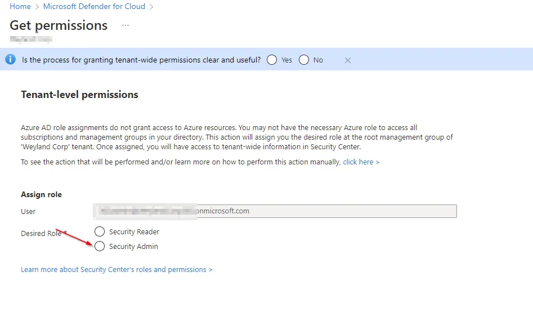Viewport: 533px width, 321px height.
Task: Select Yes for feedback question
Action: coord(272,60)
